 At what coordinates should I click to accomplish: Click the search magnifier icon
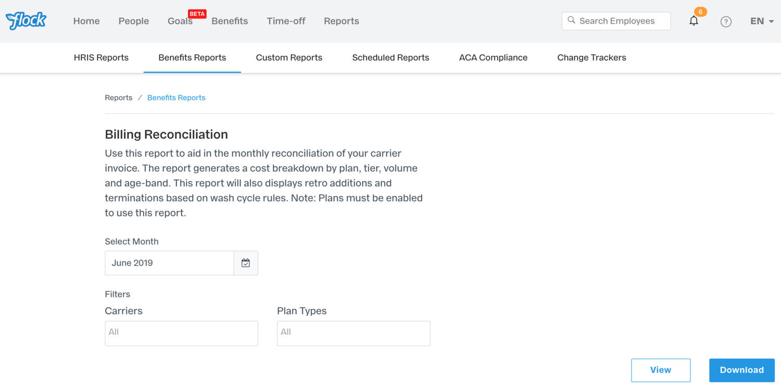(x=571, y=20)
